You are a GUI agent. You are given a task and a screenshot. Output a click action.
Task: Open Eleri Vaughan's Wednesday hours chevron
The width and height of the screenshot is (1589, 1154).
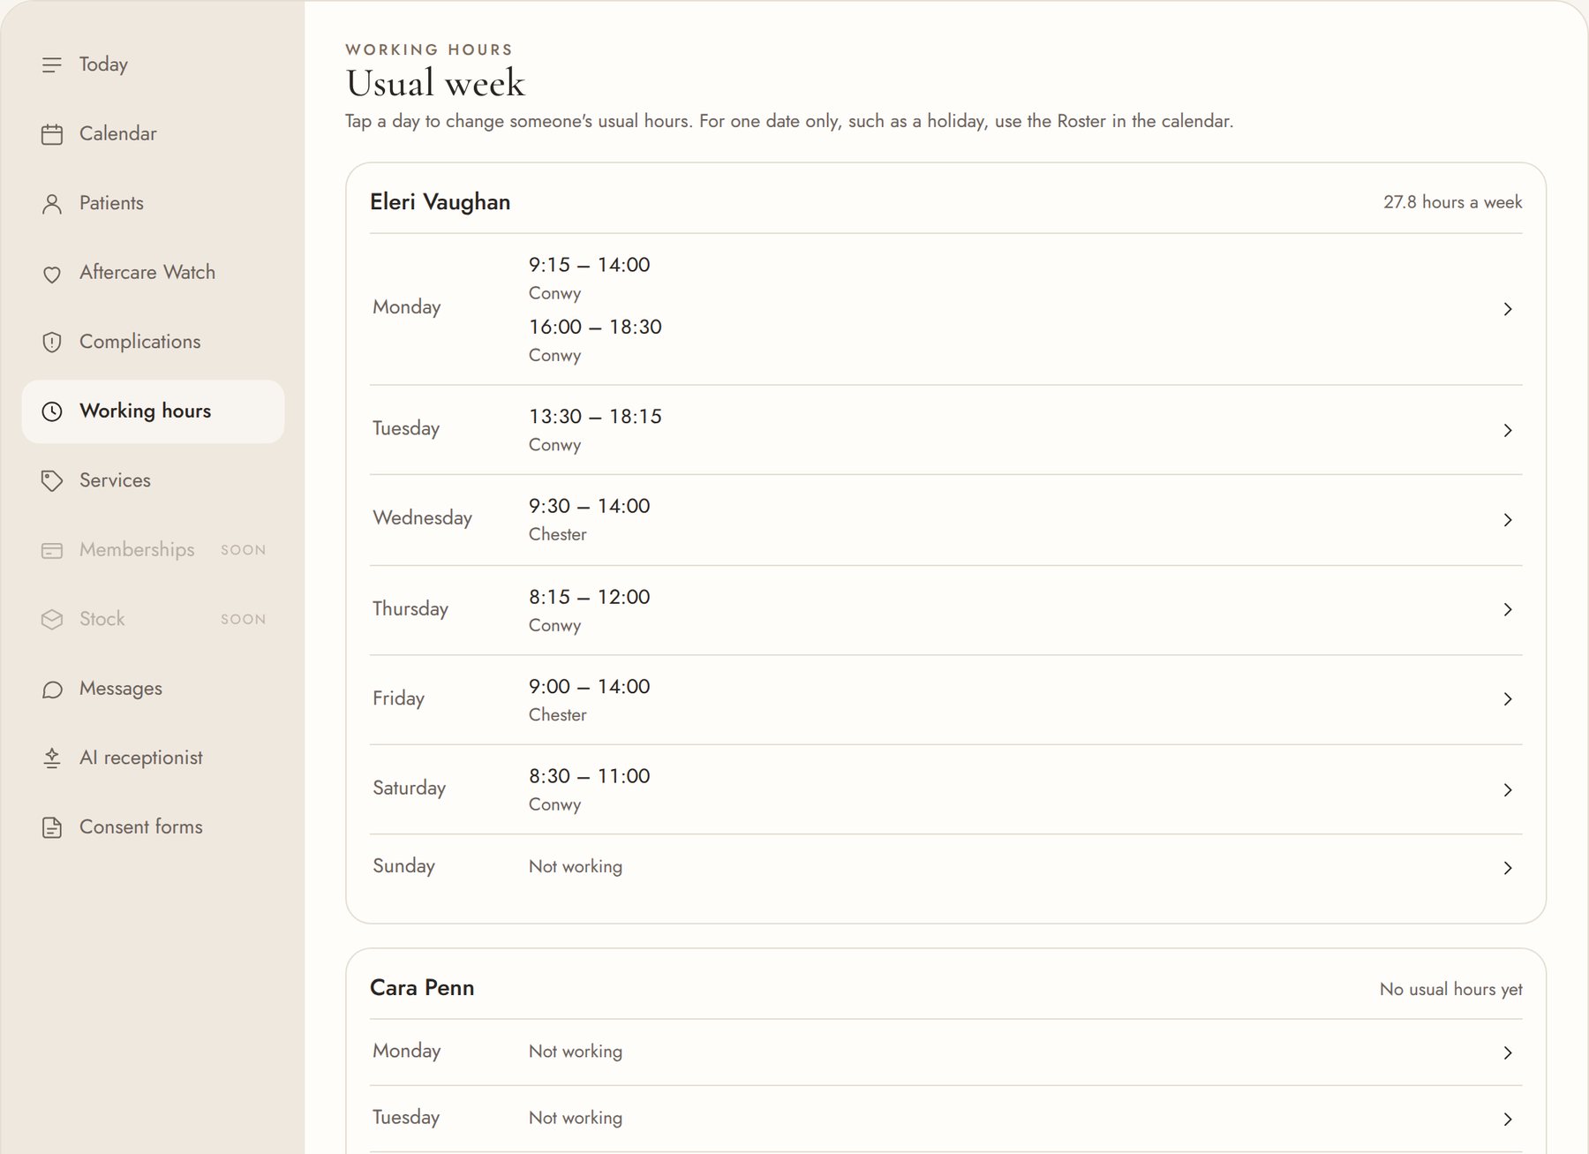1508,520
